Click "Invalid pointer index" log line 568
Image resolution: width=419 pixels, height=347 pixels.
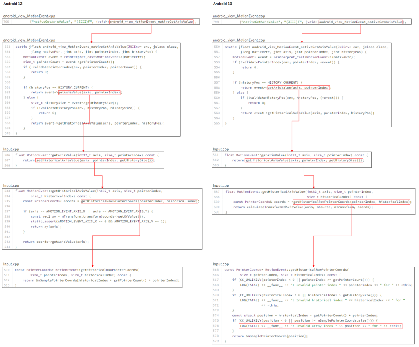coord(326,285)
